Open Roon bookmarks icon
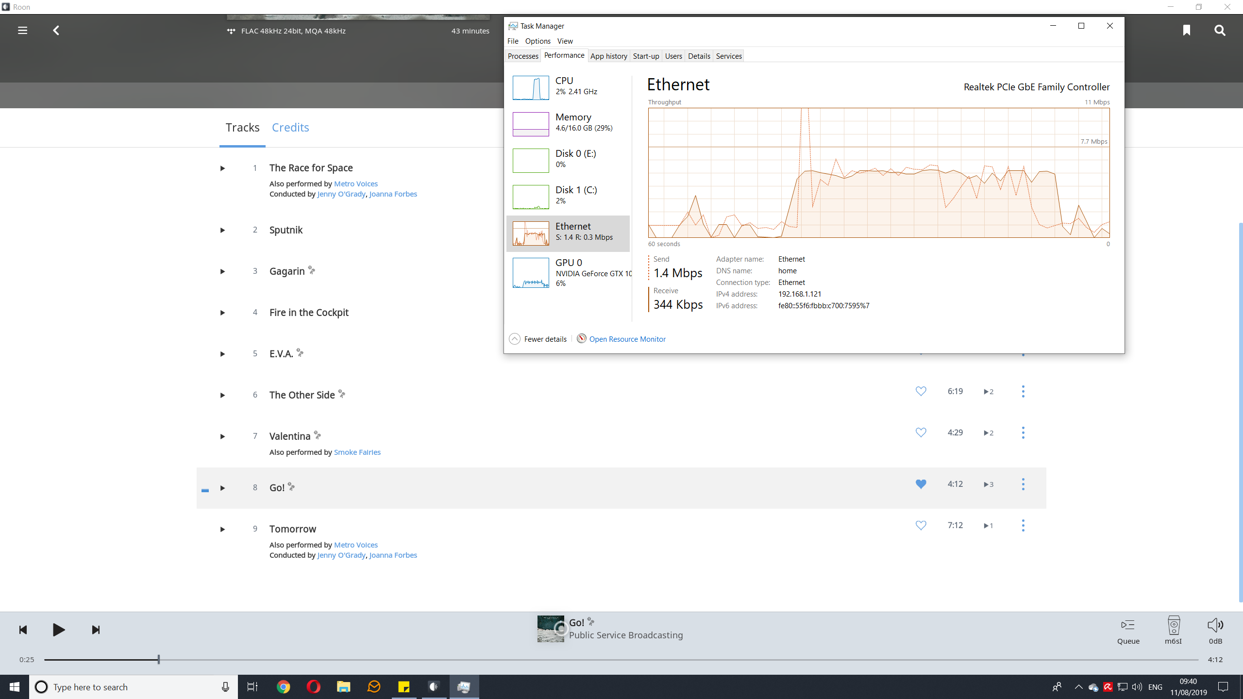Screen dimensions: 1243x699 point(1186,31)
